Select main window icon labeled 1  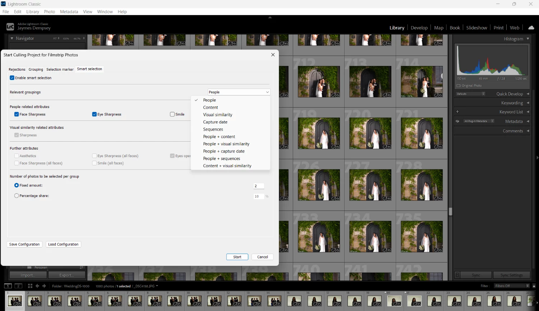[8, 286]
